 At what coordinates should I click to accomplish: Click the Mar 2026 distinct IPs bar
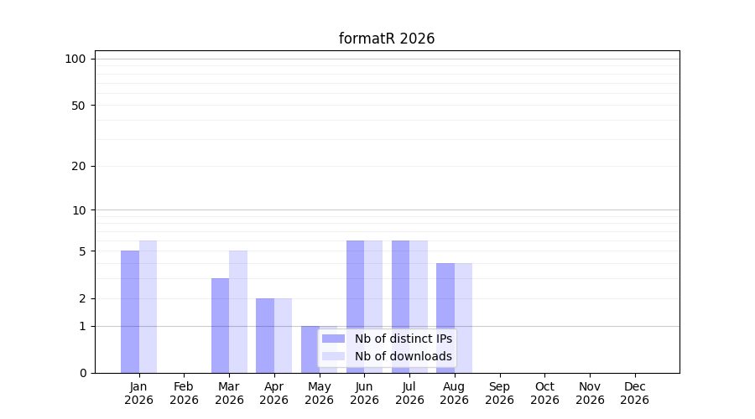pos(220,326)
